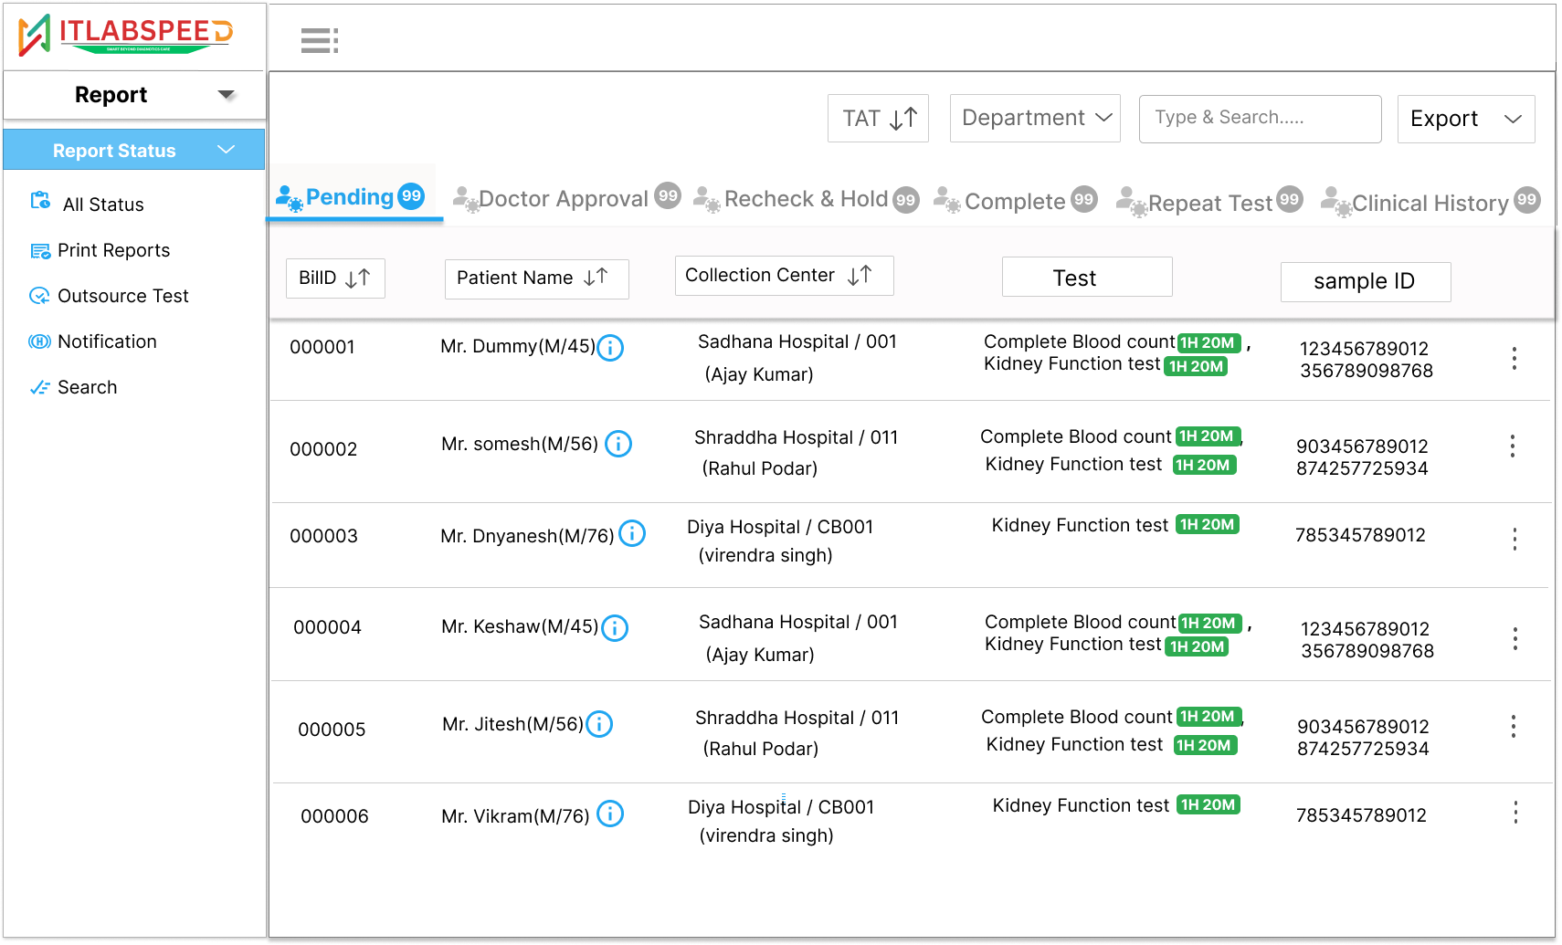
Task: Open the Export dropdown
Action: 1466,119
